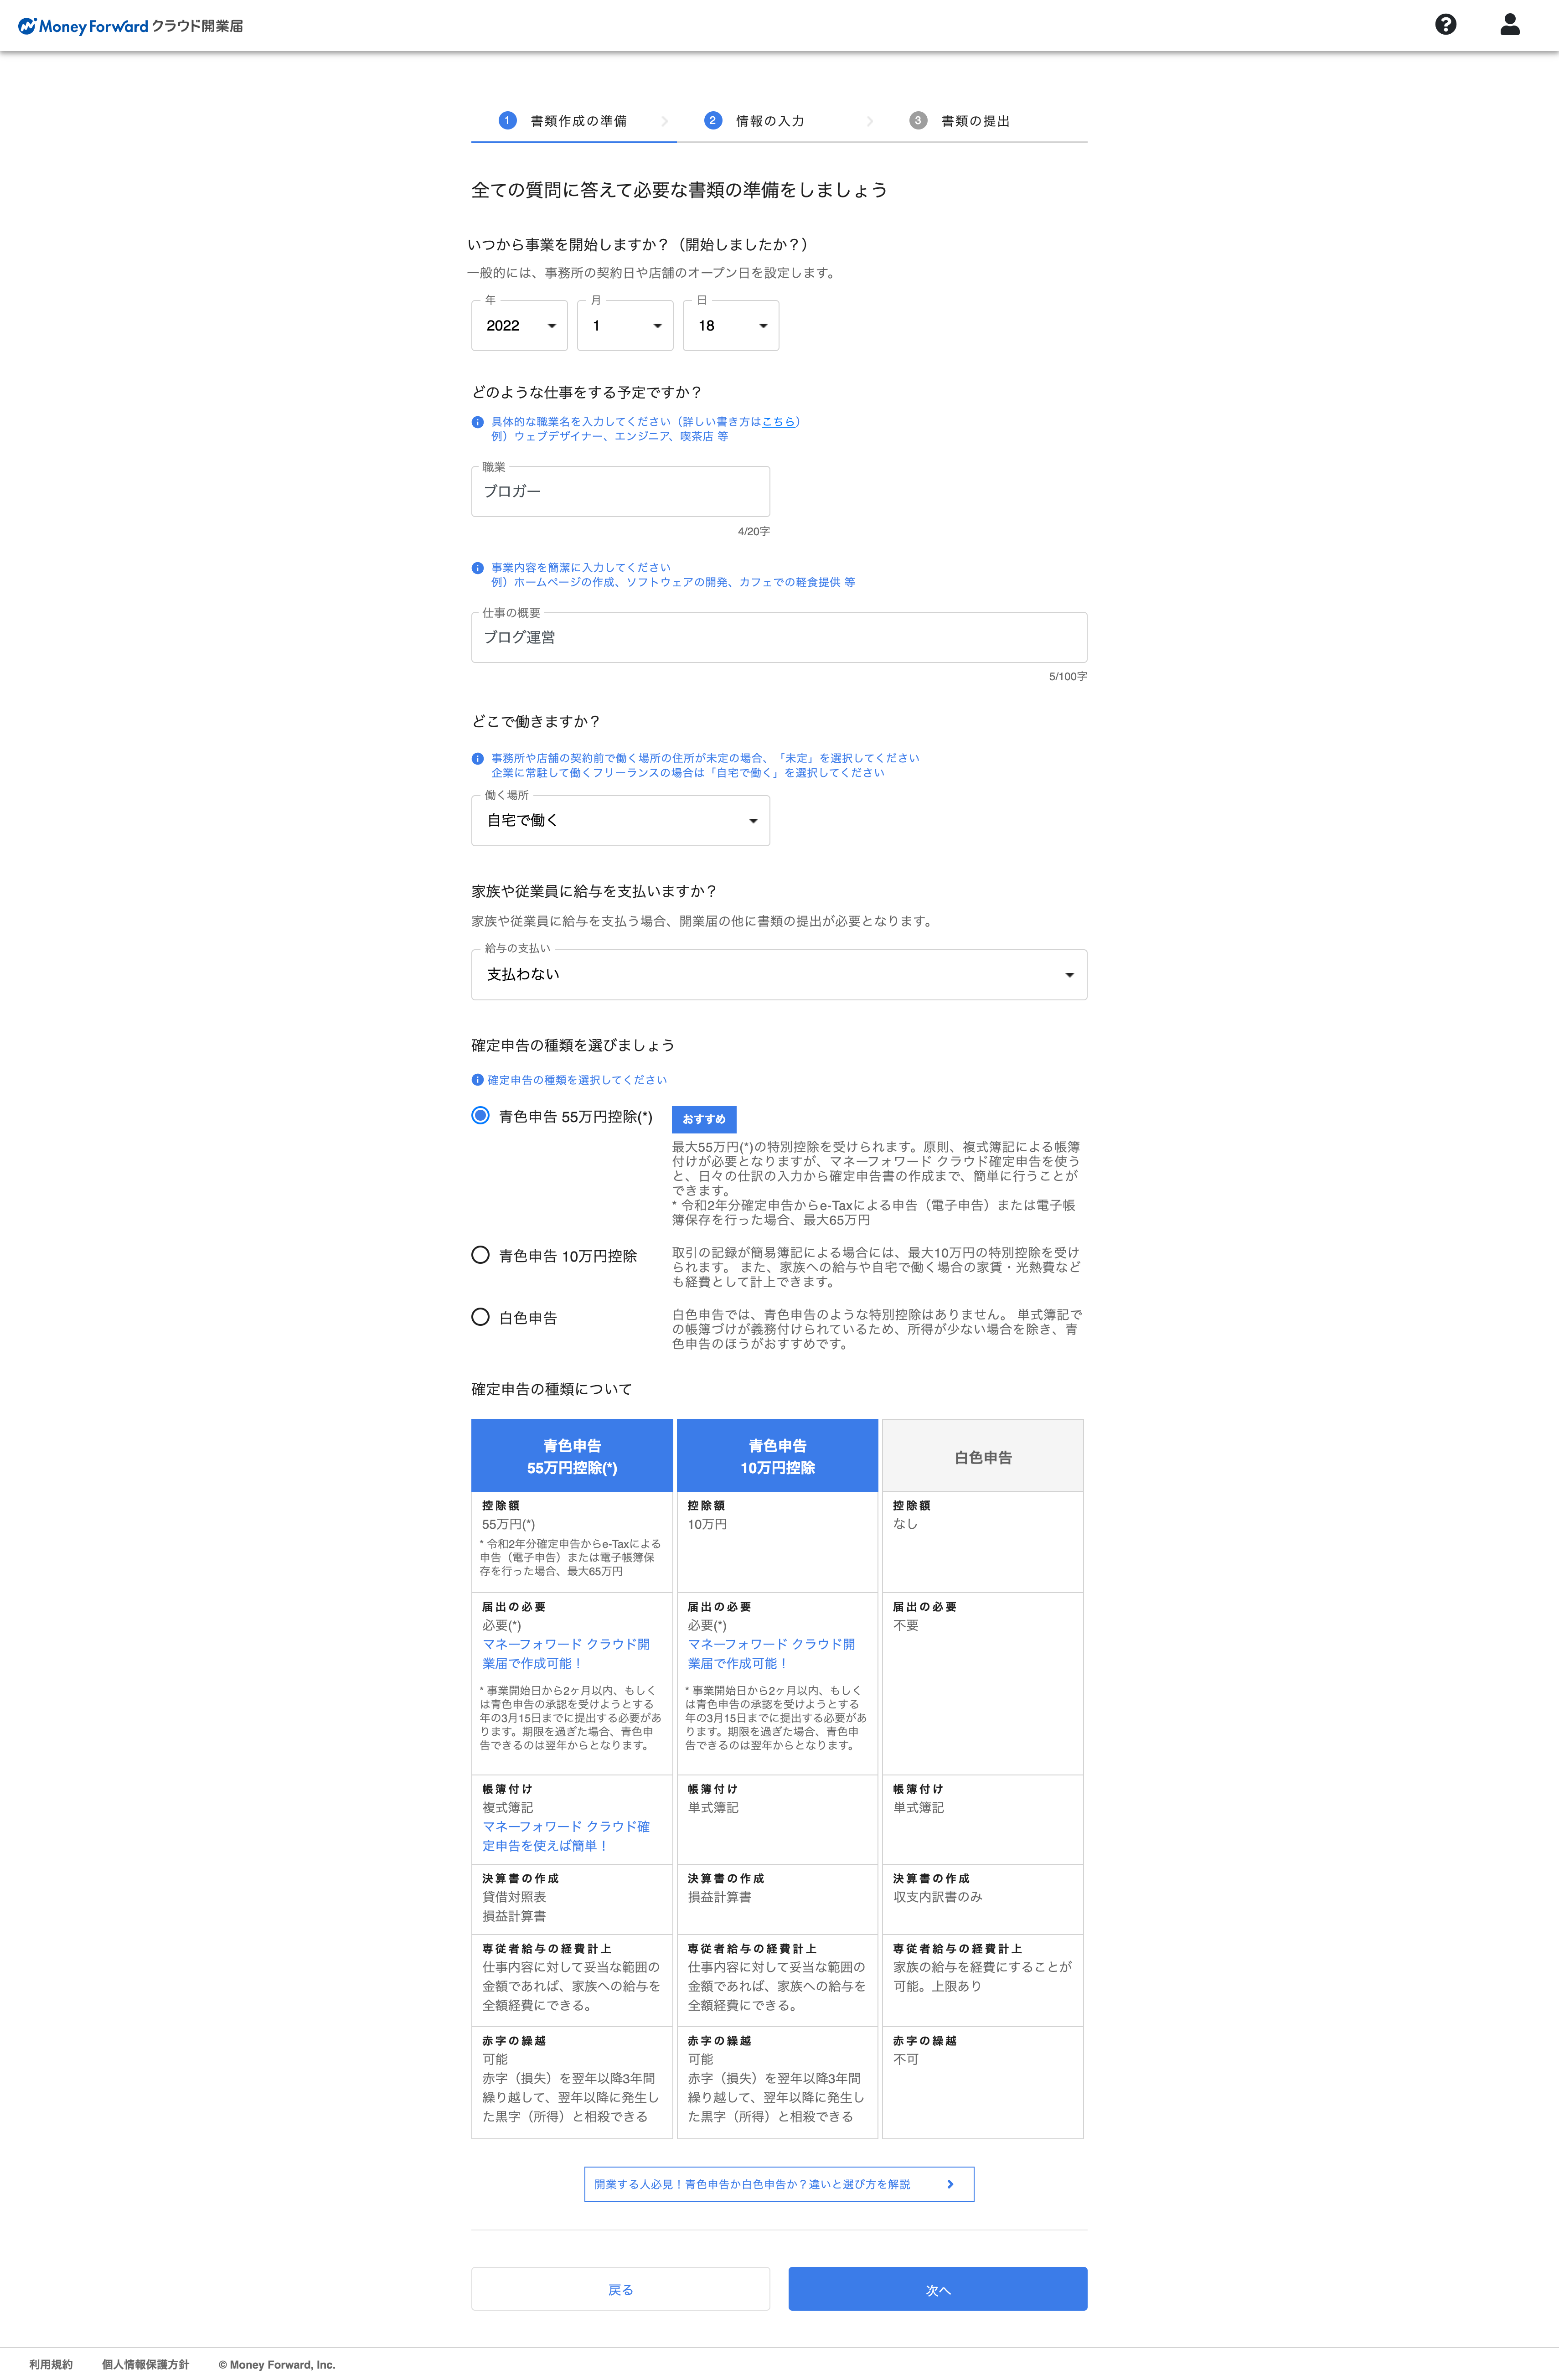The image size is (1559, 2380).
Task: Open the user account profile icon
Action: coord(1510,24)
